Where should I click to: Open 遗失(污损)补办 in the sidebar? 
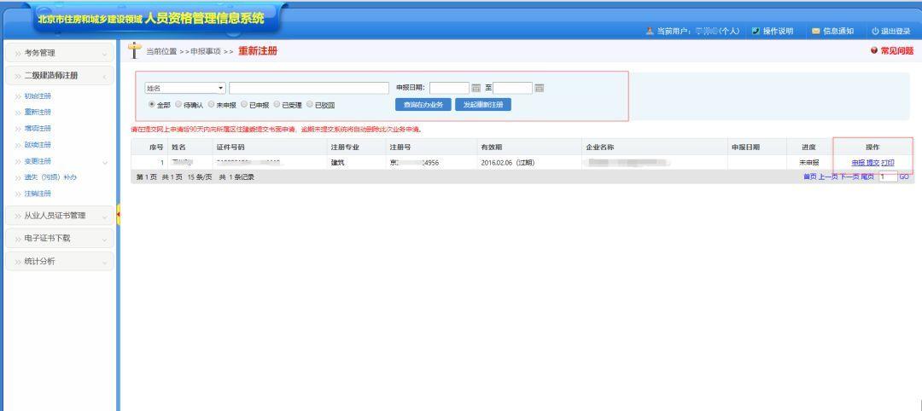tap(50, 177)
